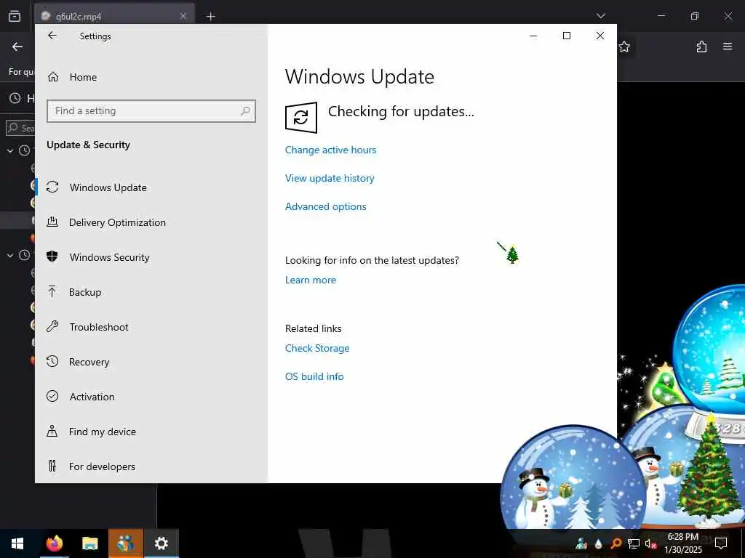Viewport: 745px width, 558px height.
Task: Click the magnifier icon in Find a setting
Action: click(245, 111)
